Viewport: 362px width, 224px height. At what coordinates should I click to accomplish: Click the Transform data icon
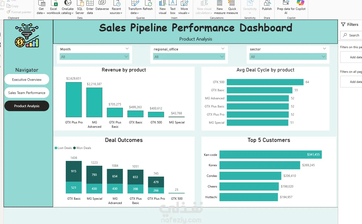135,3
